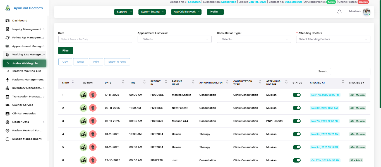Click trash icon for Muskan 444 row
Image resolution: width=381 pixels, height=167 pixels.
93,121
